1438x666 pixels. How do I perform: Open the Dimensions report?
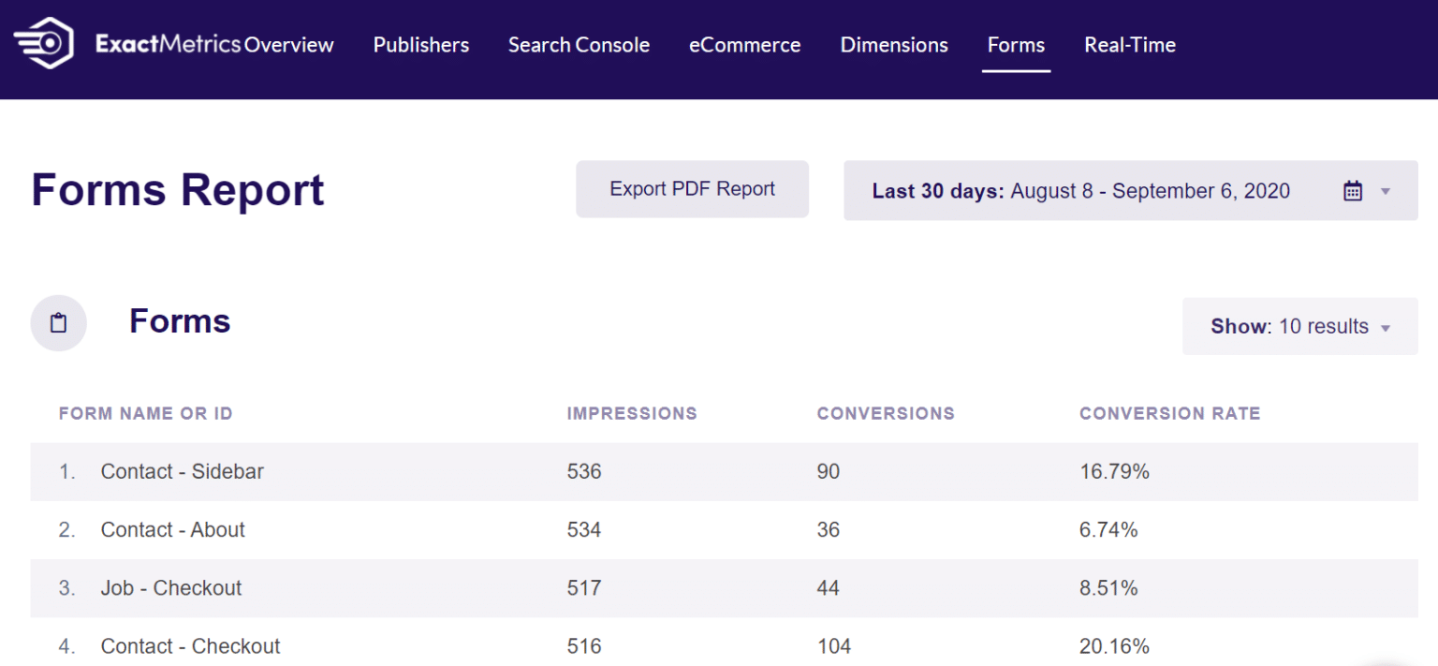(893, 44)
